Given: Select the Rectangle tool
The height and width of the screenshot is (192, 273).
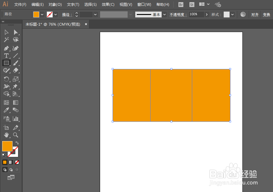Looking at the screenshot, I should click(x=6, y=63).
